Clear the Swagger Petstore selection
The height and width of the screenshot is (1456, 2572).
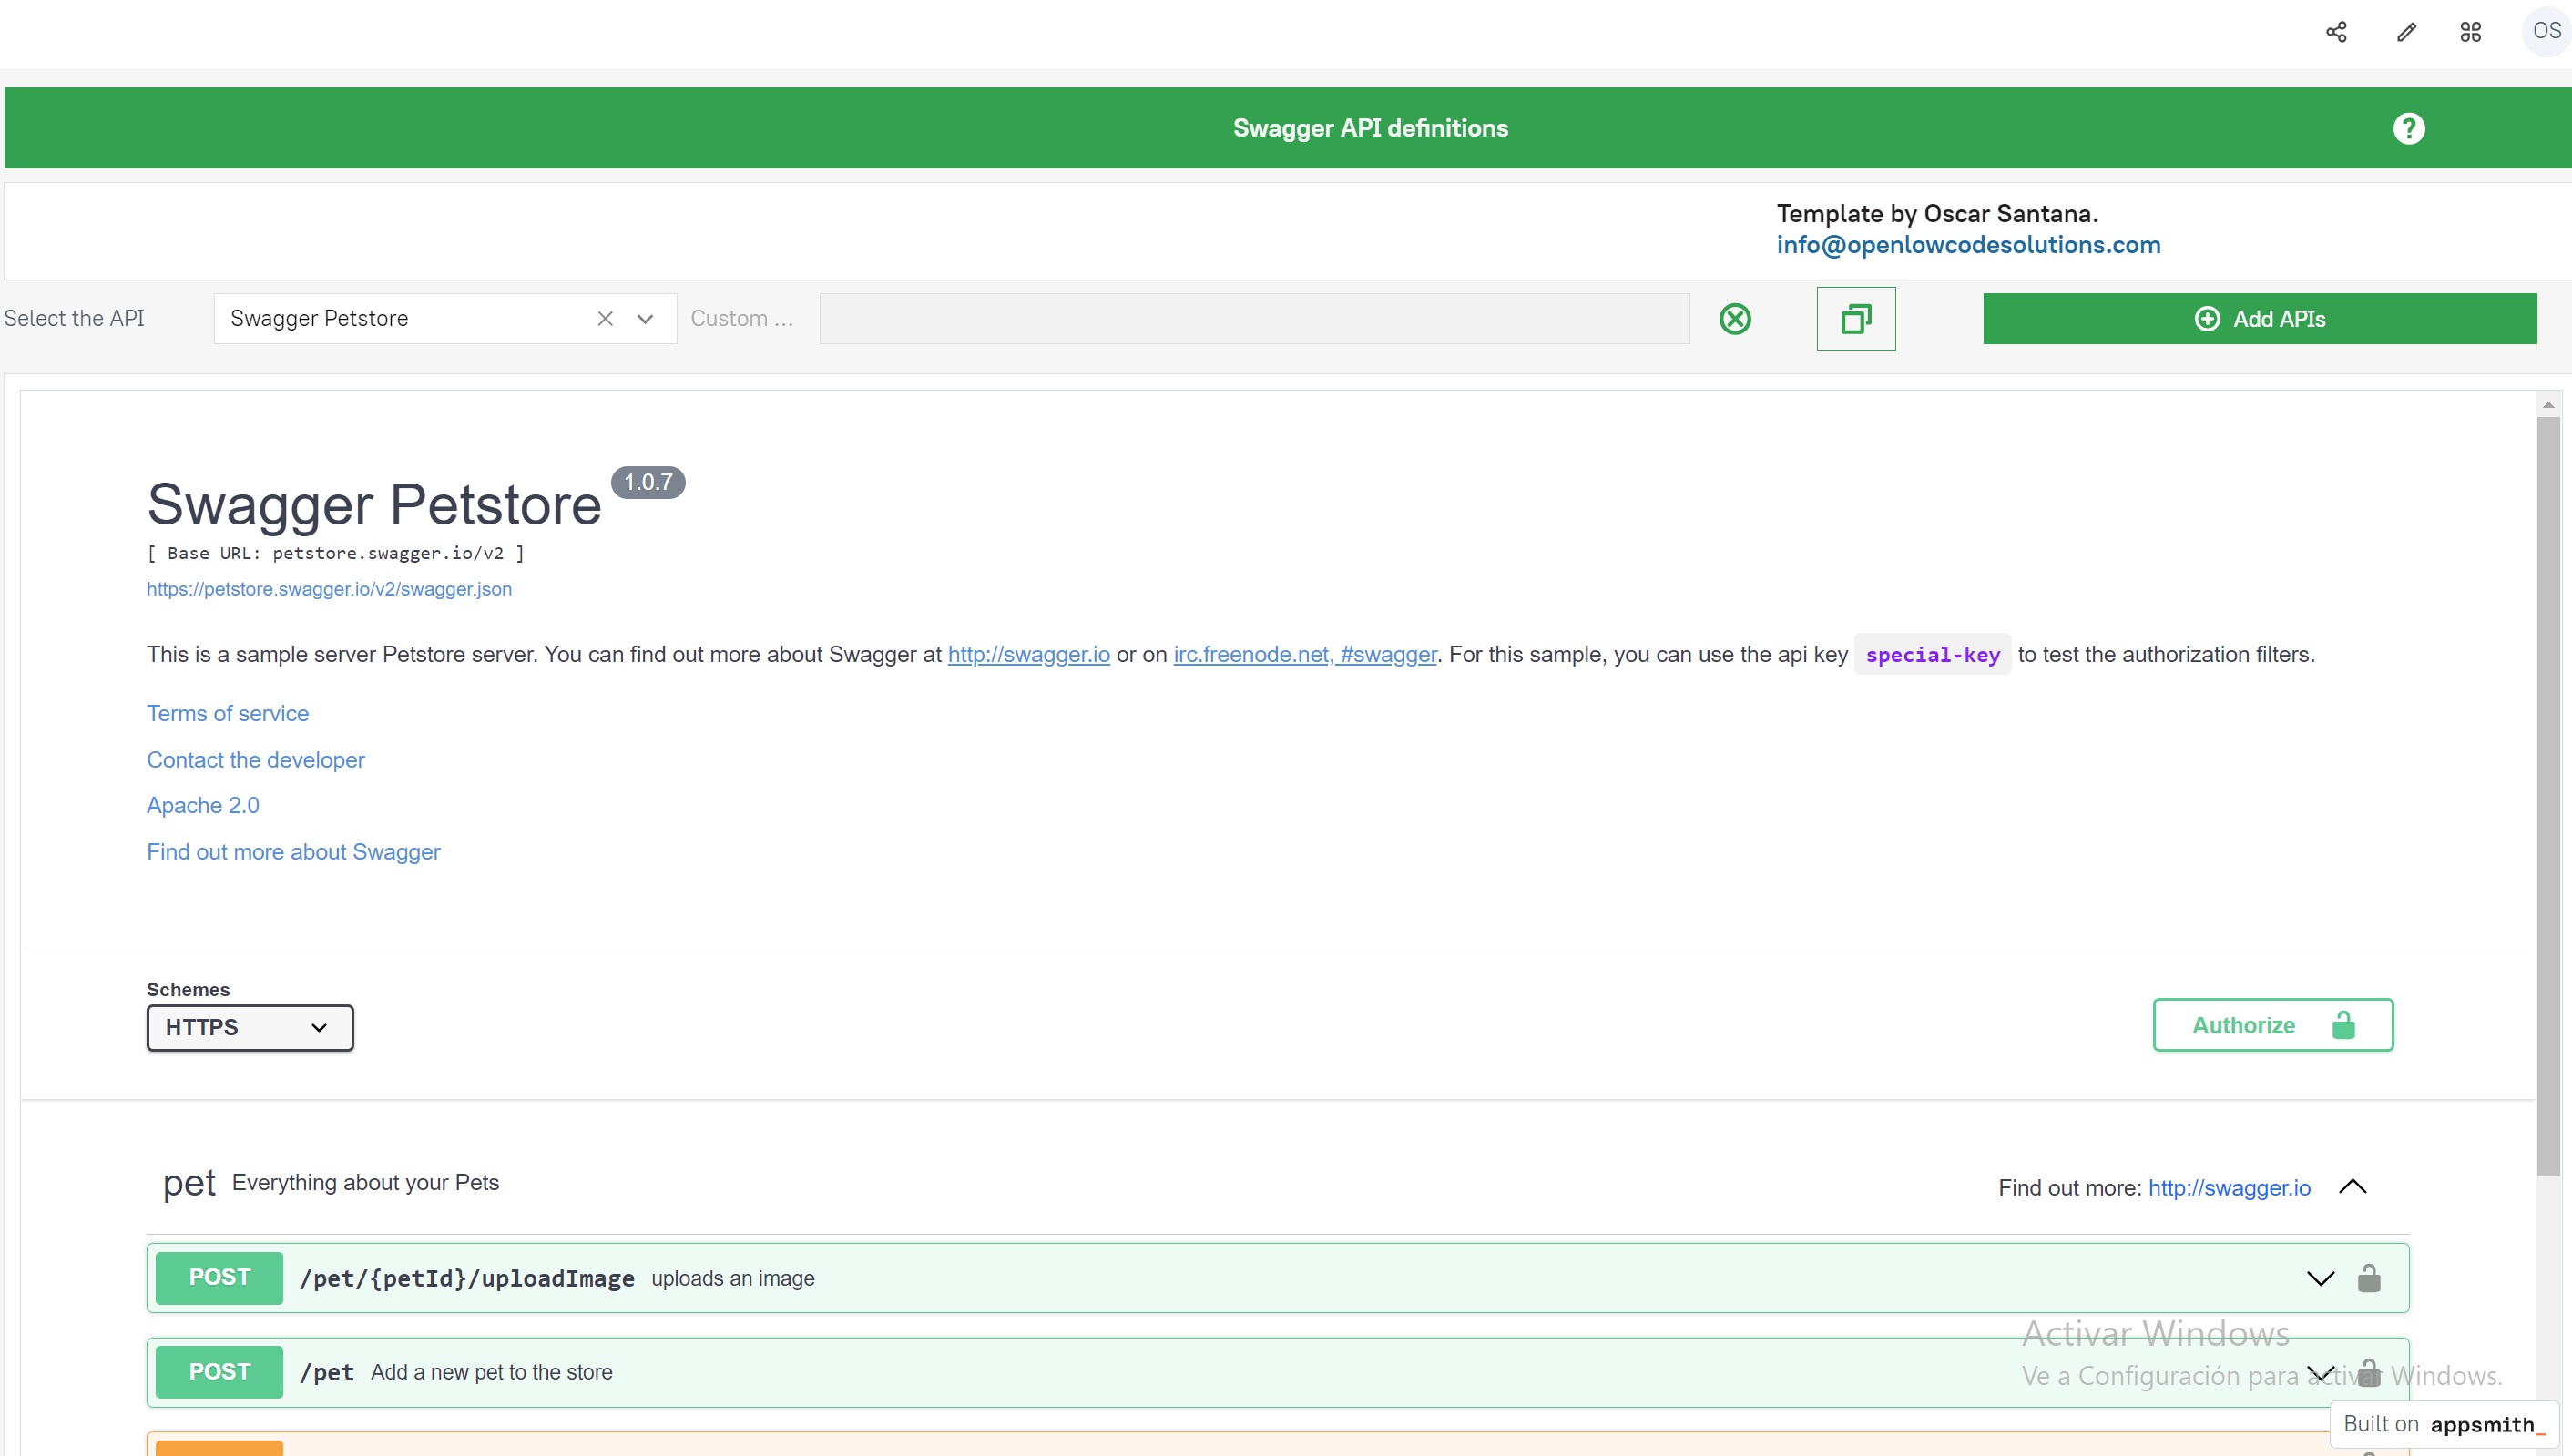[x=605, y=319]
